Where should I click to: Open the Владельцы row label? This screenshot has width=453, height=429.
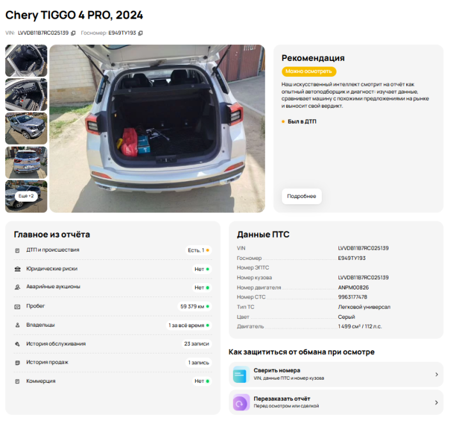[x=40, y=325]
